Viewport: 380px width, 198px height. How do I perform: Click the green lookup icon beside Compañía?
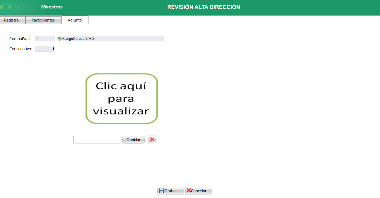coord(59,38)
